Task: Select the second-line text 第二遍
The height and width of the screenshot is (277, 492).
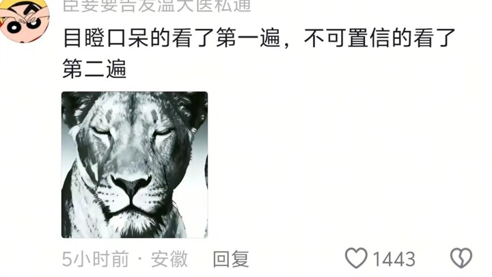Action: 94,68
